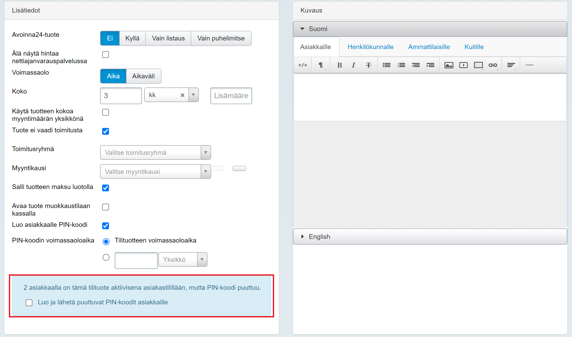572x337 pixels.
Task: Enable 'Älä näytä hintaa' checkbox
Action: coord(106,55)
